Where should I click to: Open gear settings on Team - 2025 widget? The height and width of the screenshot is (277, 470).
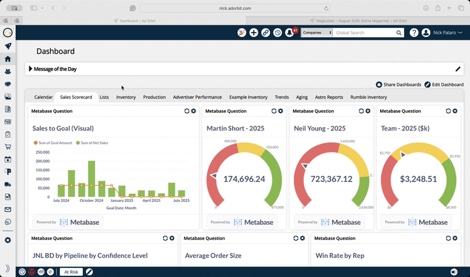pos(455,111)
